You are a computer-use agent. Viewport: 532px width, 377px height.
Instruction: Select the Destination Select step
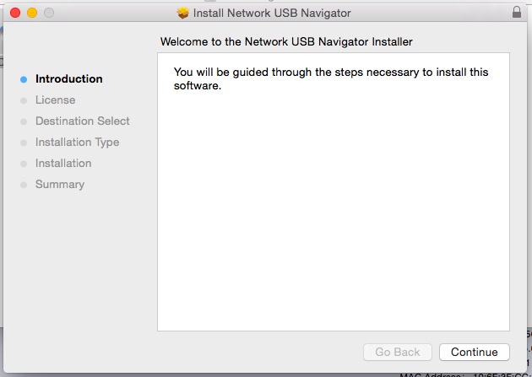click(83, 121)
